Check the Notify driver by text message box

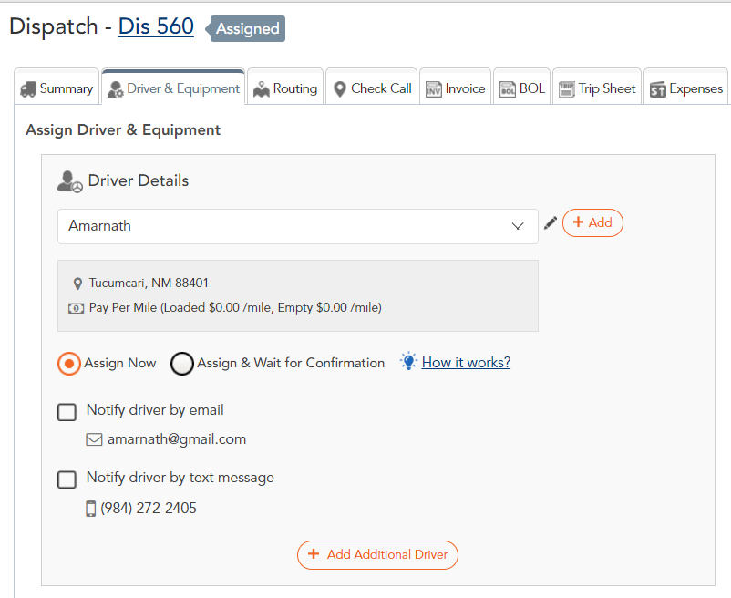[67, 478]
